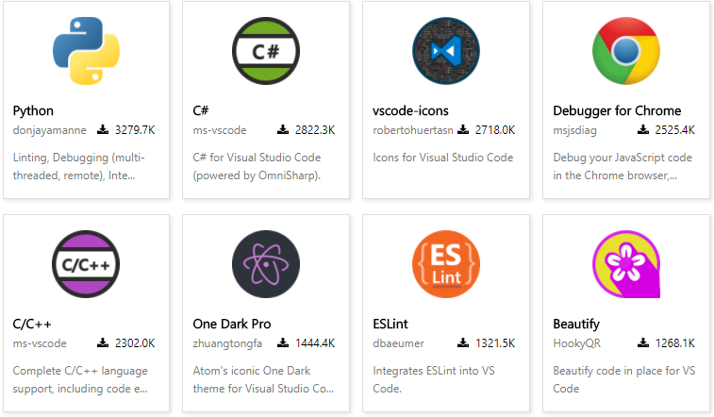Click the Beautify flower logo
This screenshot has width=714, height=417.
click(x=626, y=263)
